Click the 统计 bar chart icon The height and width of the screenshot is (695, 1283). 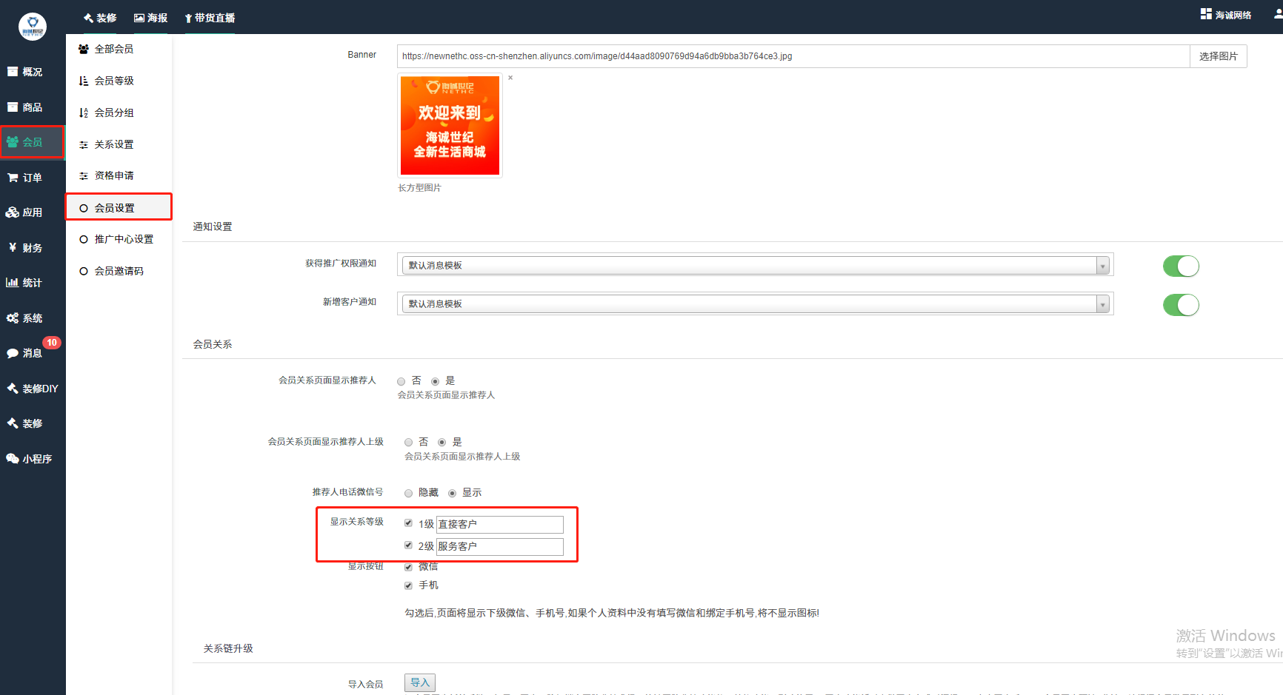[13, 283]
